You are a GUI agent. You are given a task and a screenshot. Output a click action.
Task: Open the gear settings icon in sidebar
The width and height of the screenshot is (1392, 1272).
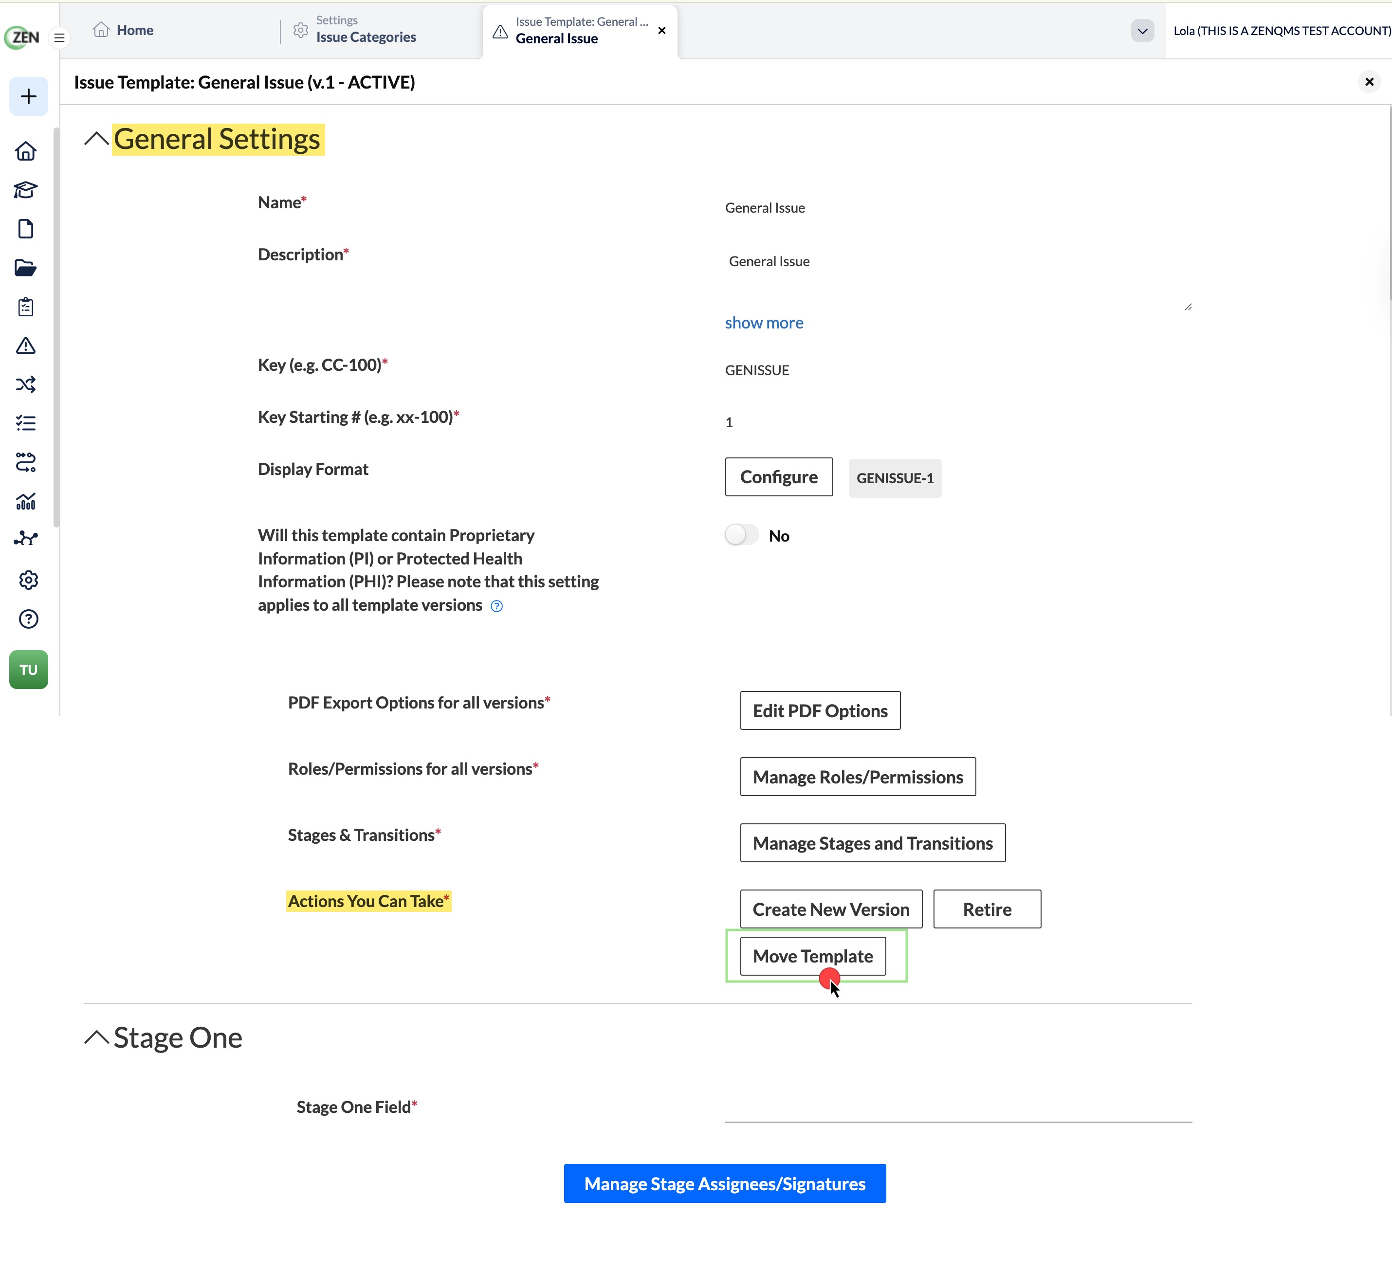click(28, 581)
